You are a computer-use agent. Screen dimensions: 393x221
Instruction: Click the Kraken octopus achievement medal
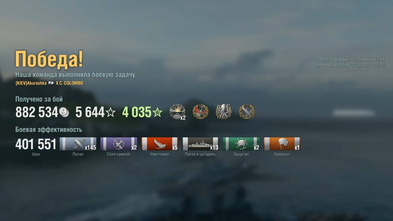pos(223,112)
